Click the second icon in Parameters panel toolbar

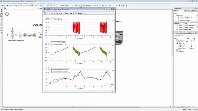[x=179, y=36]
